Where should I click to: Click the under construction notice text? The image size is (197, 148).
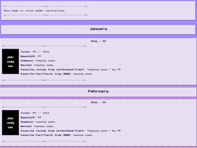click(34, 11)
